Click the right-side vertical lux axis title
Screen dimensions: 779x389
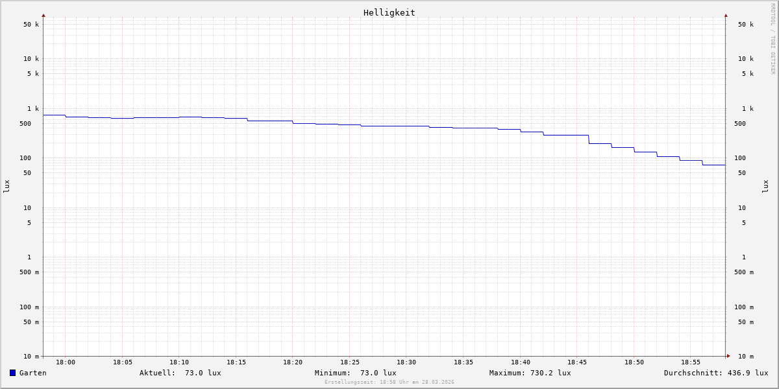(766, 186)
